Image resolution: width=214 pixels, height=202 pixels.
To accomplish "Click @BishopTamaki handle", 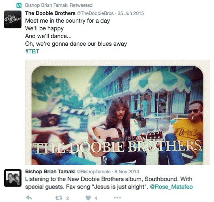I will 94,172.
